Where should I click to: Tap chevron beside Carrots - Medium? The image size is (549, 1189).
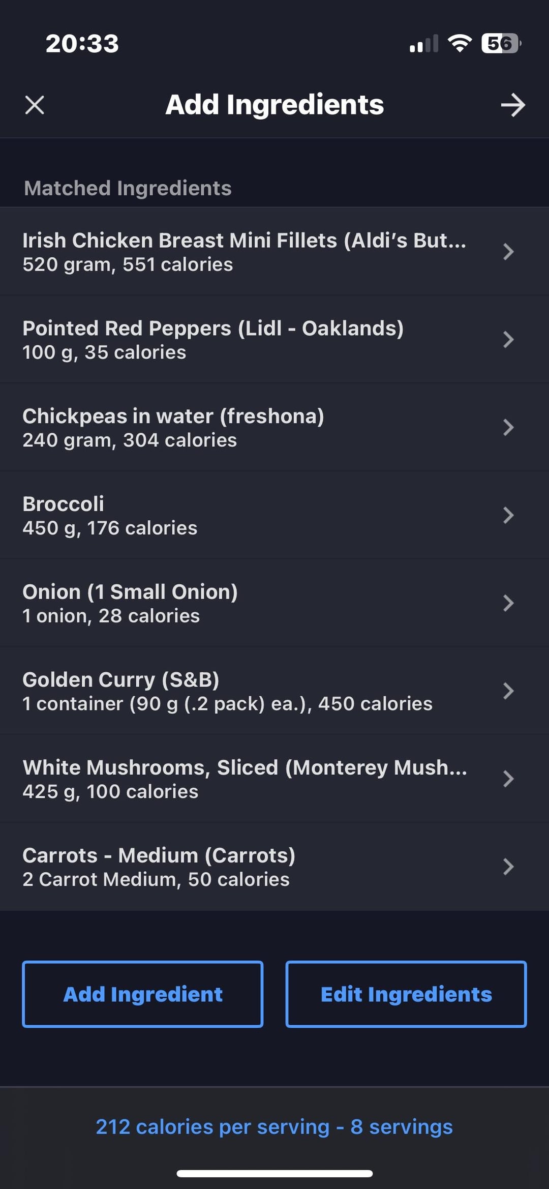click(508, 867)
